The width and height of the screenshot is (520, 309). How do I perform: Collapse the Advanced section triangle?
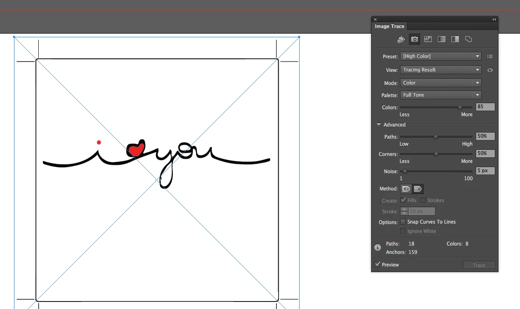(x=379, y=124)
